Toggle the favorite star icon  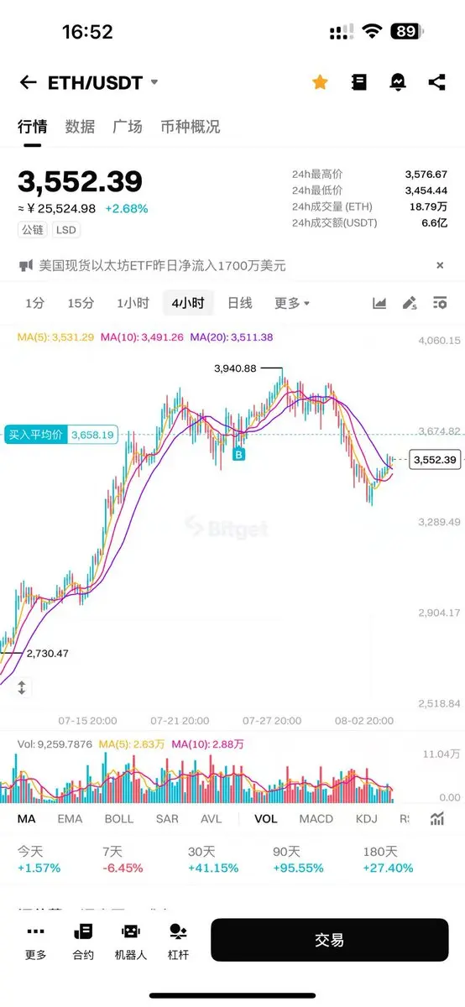click(x=320, y=82)
